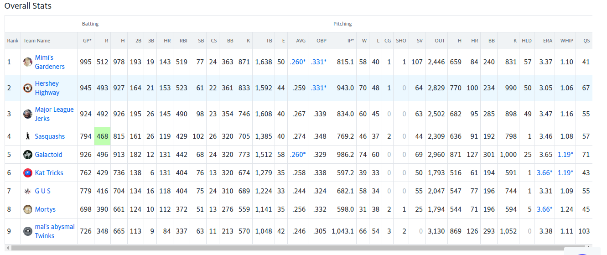Screen dimensions: 607x255
Task: Click Mimi's Gardeners 107 saves cell
Action: click(417, 62)
